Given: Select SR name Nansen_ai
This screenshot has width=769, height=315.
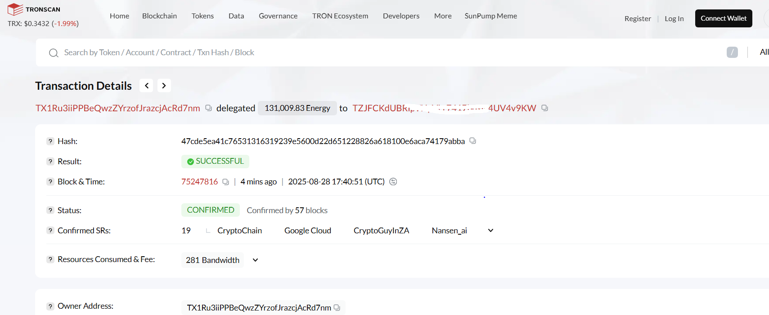Looking at the screenshot, I should point(449,231).
